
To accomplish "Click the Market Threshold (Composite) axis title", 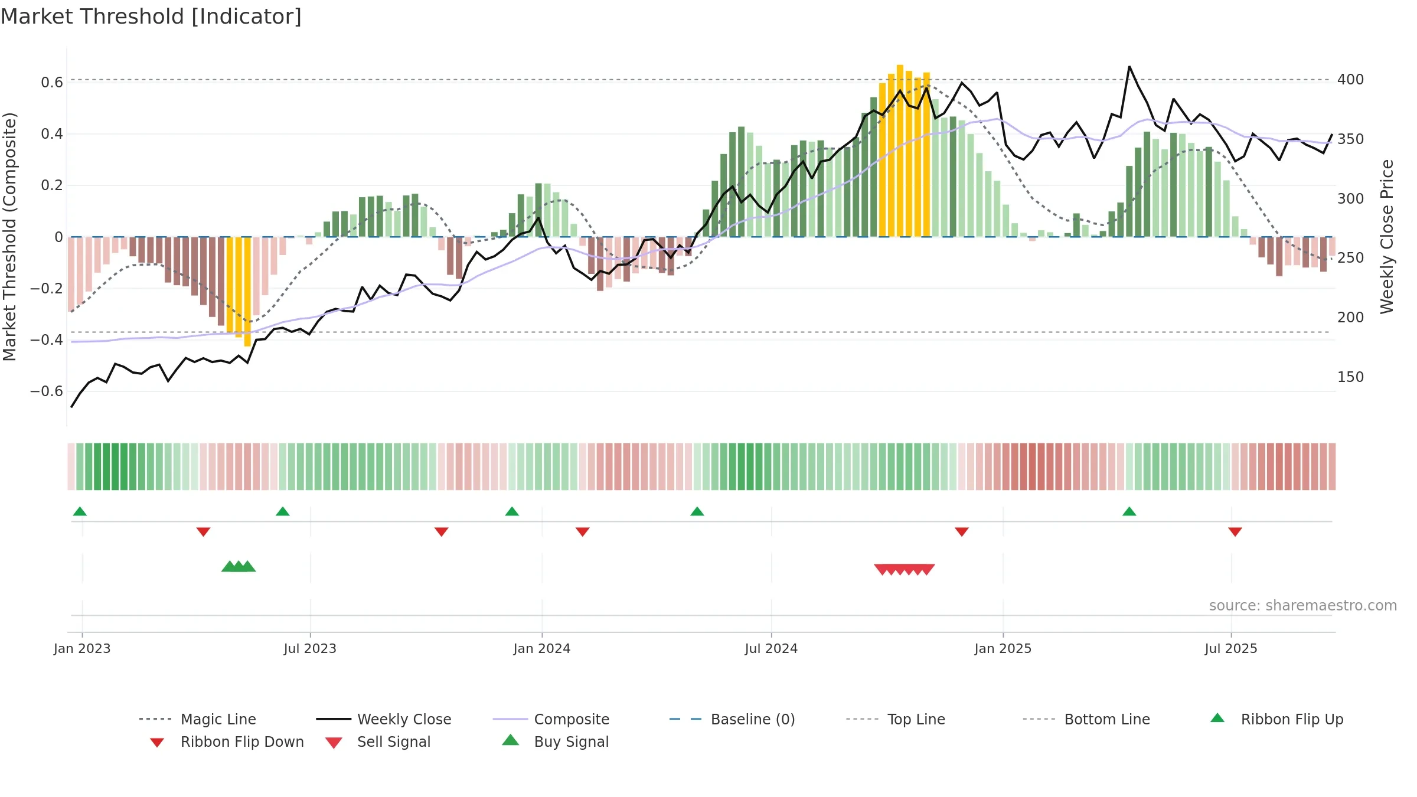I will click(9, 237).
